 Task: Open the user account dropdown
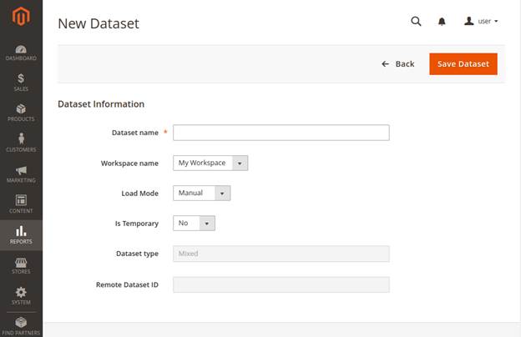pos(481,21)
